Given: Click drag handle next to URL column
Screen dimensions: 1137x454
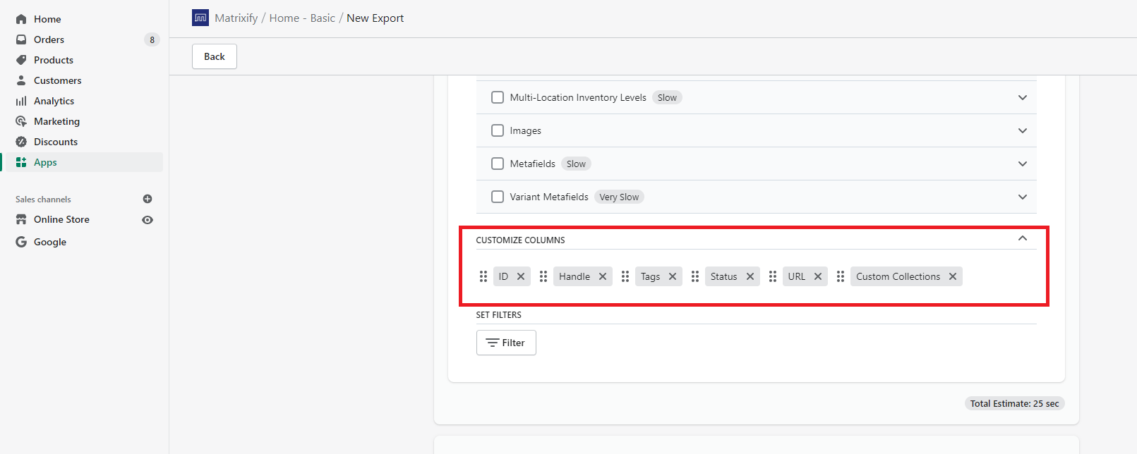Looking at the screenshot, I should pos(773,276).
